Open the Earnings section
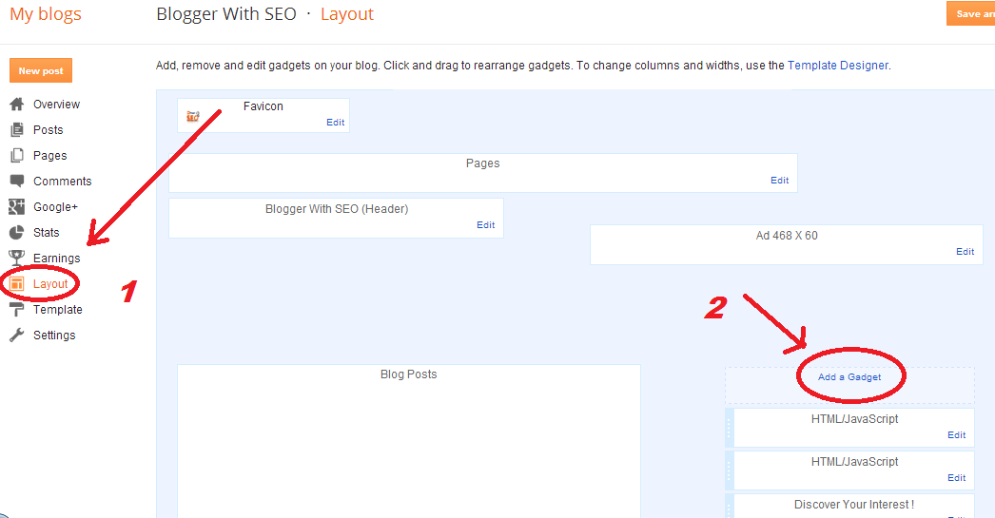995x518 pixels. point(56,258)
